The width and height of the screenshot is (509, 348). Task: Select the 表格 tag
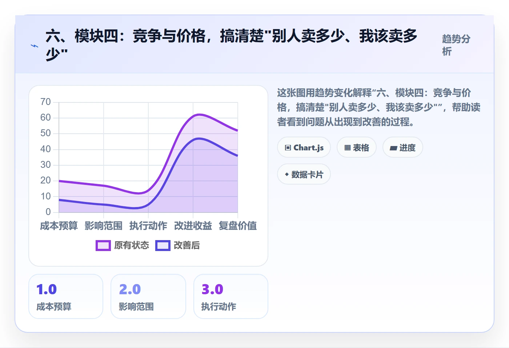[x=357, y=147]
